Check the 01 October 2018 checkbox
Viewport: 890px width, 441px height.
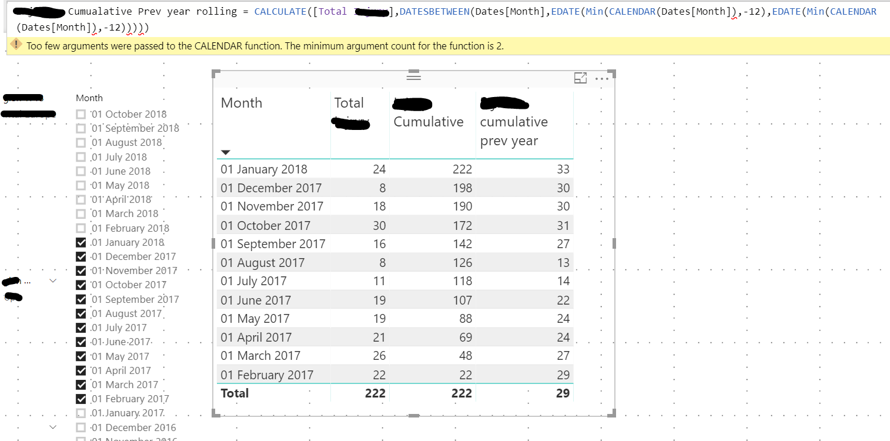[x=81, y=114]
